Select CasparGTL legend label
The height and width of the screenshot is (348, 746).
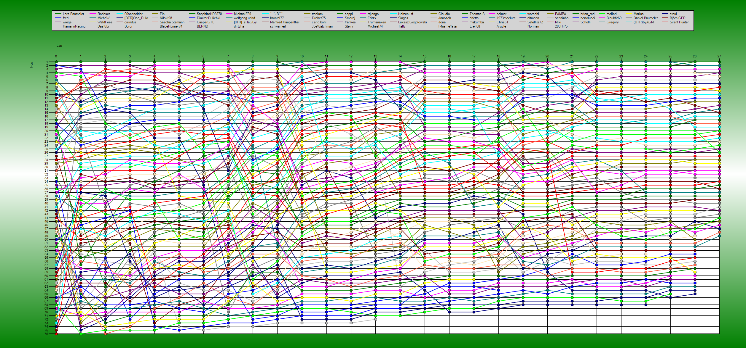205,22
